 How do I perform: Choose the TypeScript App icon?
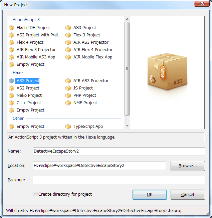pos(68,127)
